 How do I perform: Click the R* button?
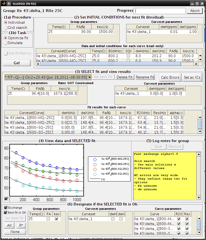tap(21, 225)
